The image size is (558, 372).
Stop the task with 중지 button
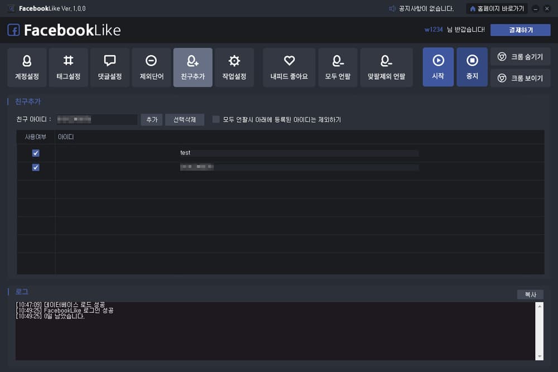pos(472,67)
